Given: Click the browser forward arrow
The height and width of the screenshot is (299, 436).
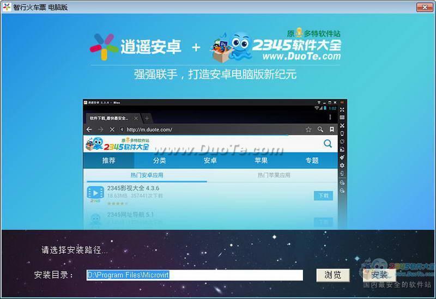Looking at the screenshot, I should (100, 130).
